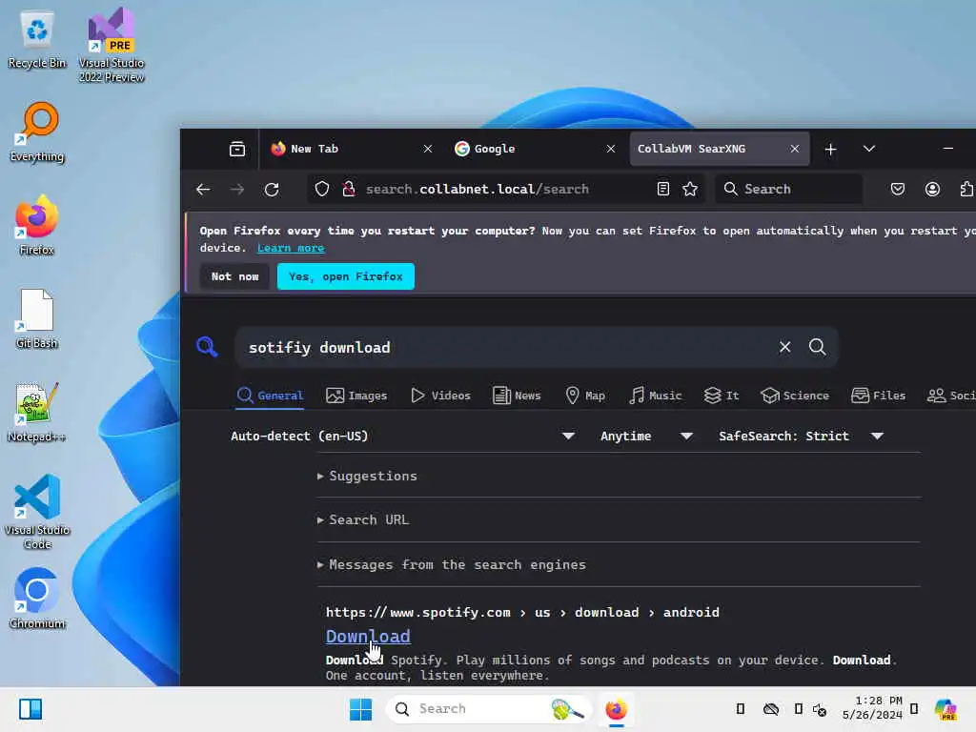Open the Anytime time range dropdown
This screenshot has height=732, width=976.
(x=646, y=437)
